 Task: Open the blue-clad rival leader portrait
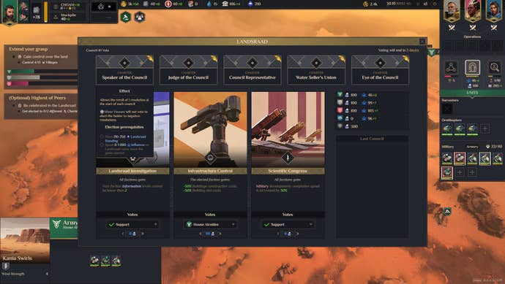point(494,11)
